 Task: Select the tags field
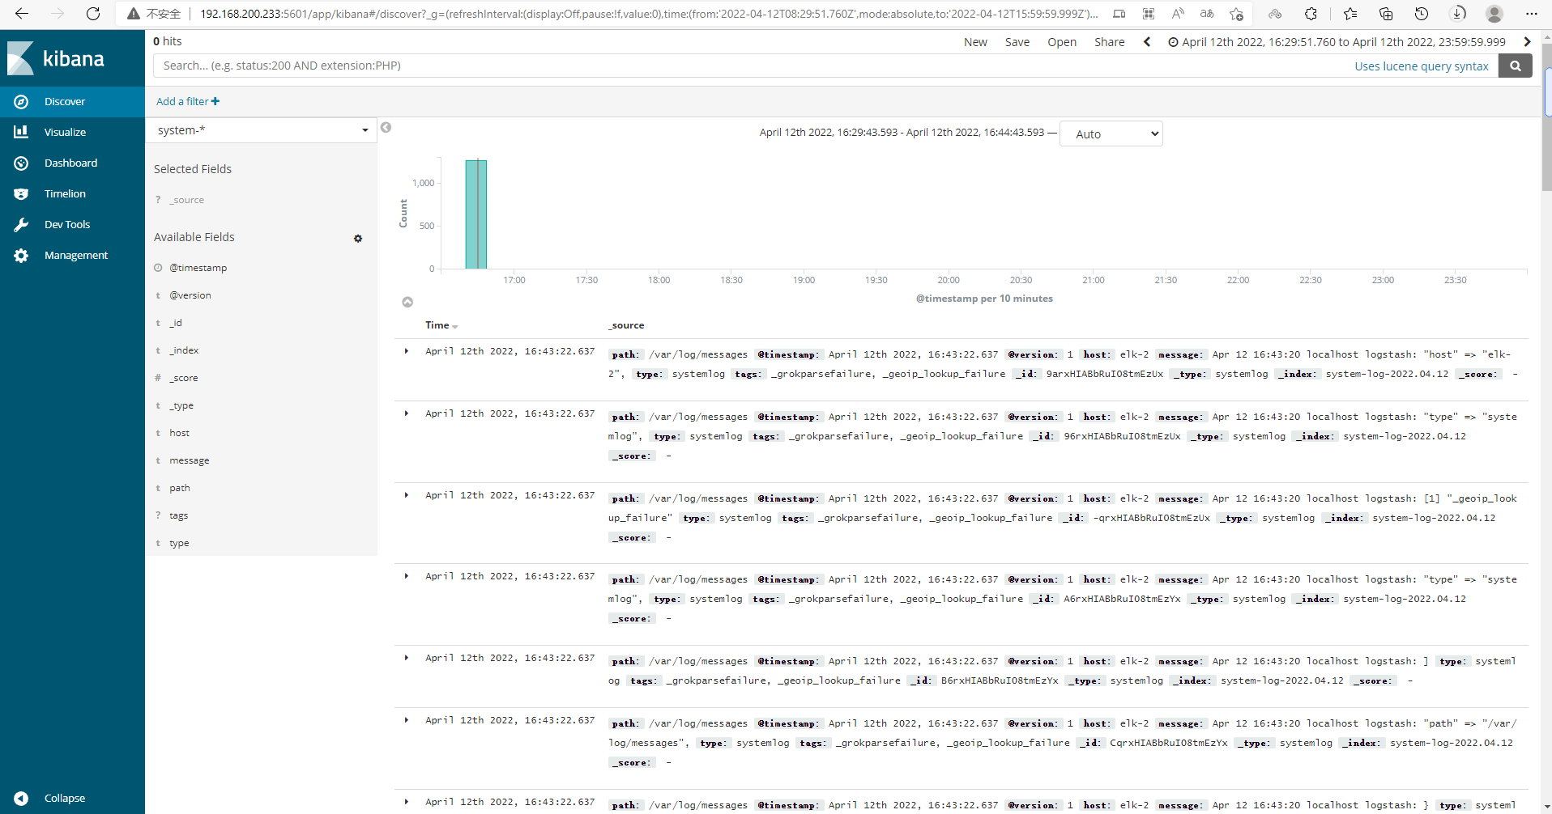click(179, 515)
